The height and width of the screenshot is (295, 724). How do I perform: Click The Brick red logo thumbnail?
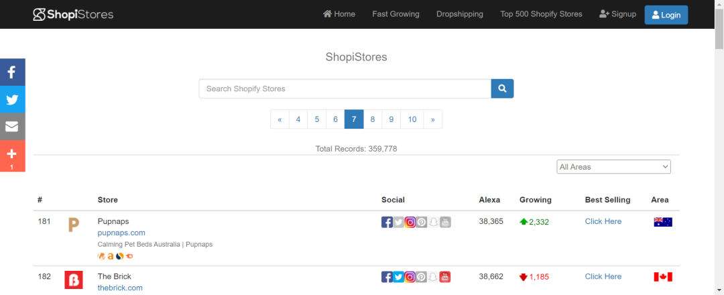coord(74,280)
